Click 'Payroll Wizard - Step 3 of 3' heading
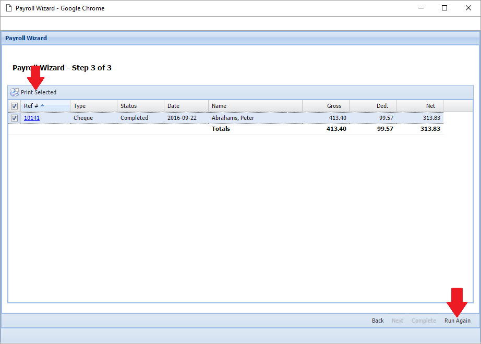Screen dimensions: 481x344 click(x=62, y=68)
